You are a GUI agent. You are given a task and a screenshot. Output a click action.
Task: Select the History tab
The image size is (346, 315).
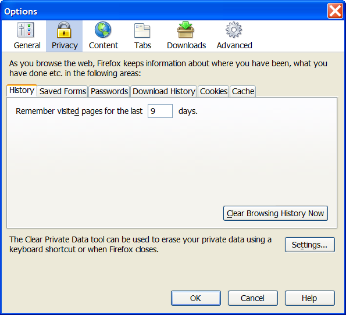(x=22, y=91)
